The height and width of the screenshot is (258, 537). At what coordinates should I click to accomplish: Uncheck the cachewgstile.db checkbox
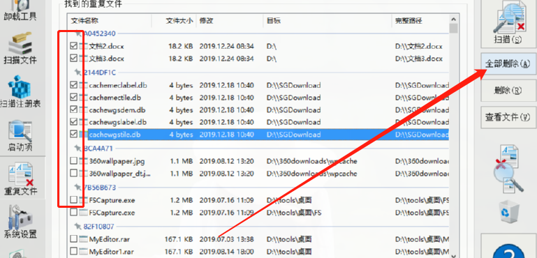(x=73, y=135)
